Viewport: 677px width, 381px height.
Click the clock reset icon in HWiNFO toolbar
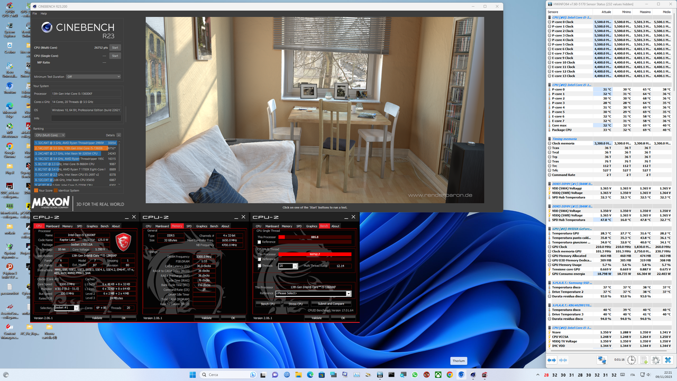632,360
